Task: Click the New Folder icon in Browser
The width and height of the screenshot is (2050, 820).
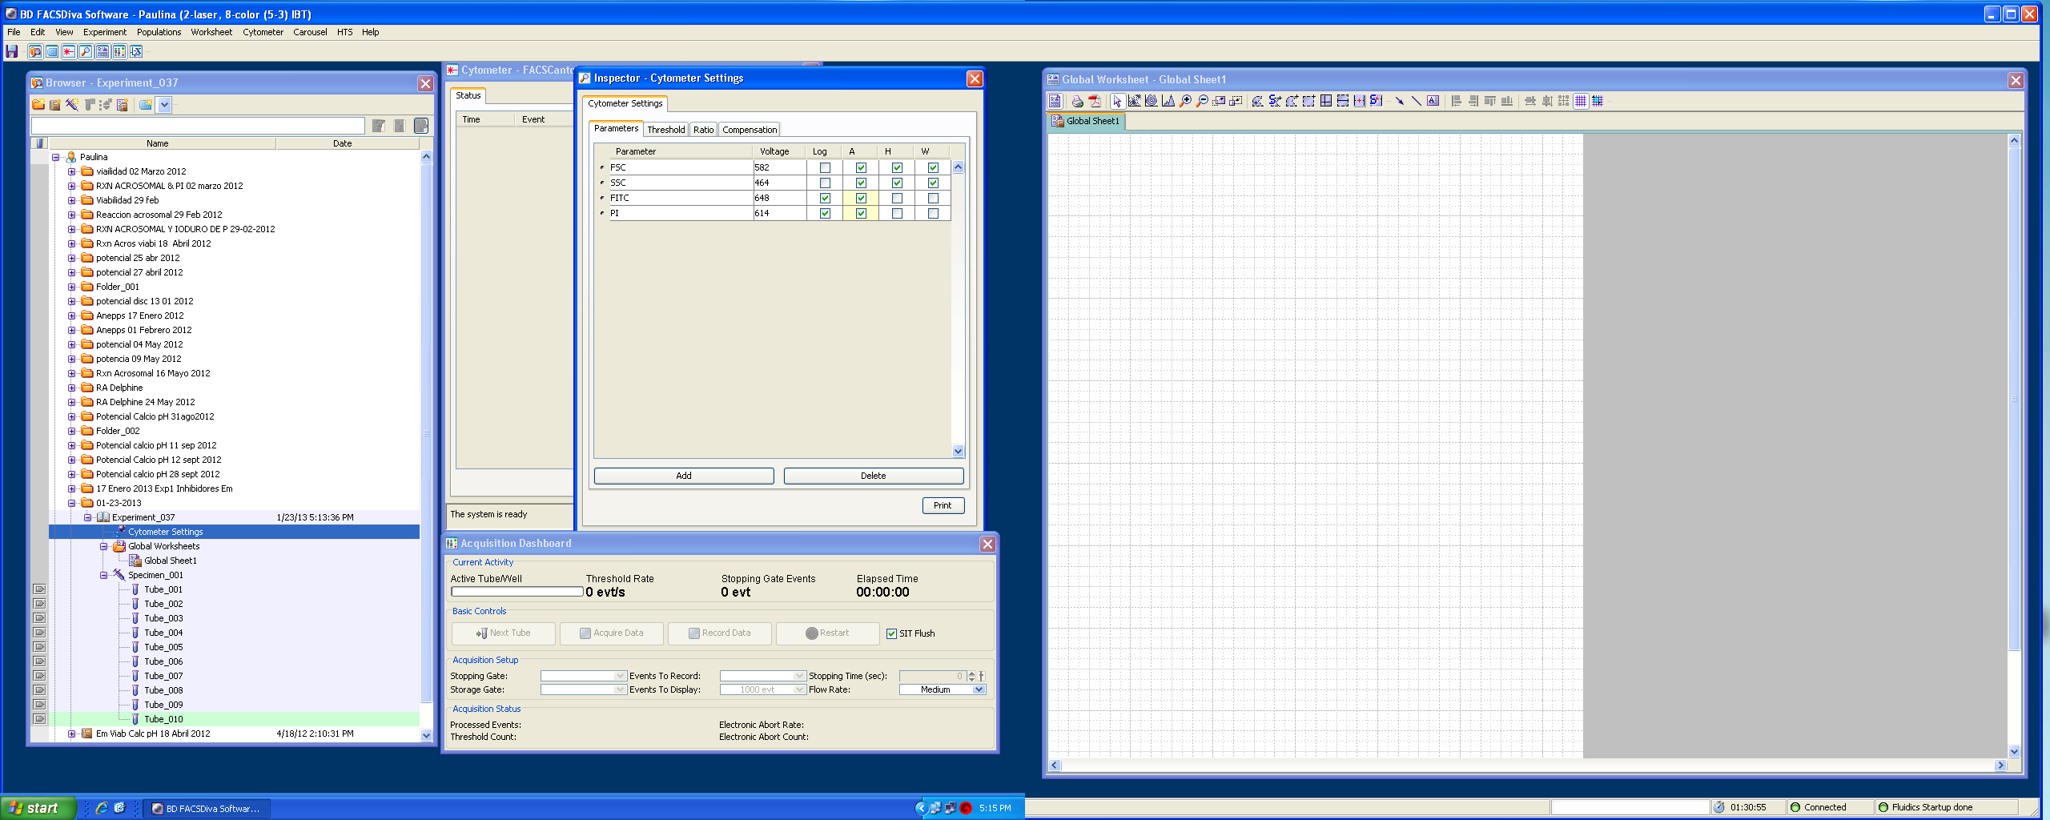Action: [x=38, y=105]
